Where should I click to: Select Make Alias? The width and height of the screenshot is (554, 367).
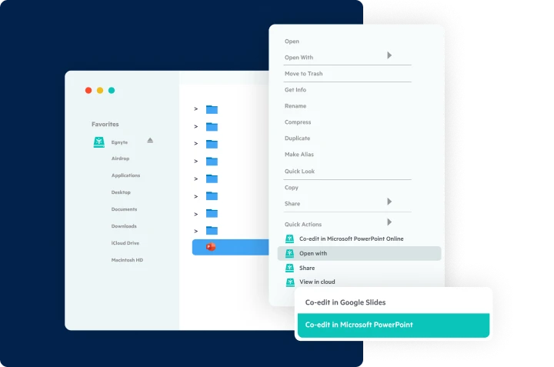click(299, 155)
